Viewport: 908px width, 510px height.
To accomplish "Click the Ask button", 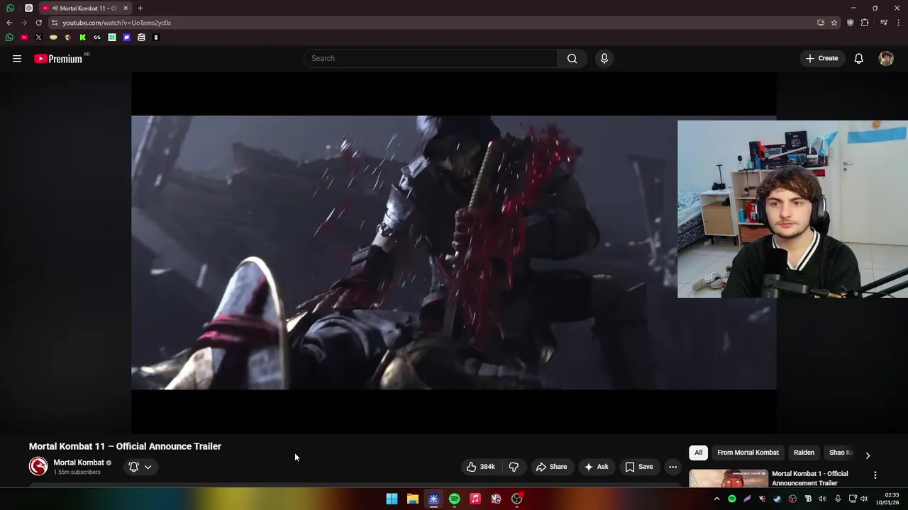I will pos(596,467).
